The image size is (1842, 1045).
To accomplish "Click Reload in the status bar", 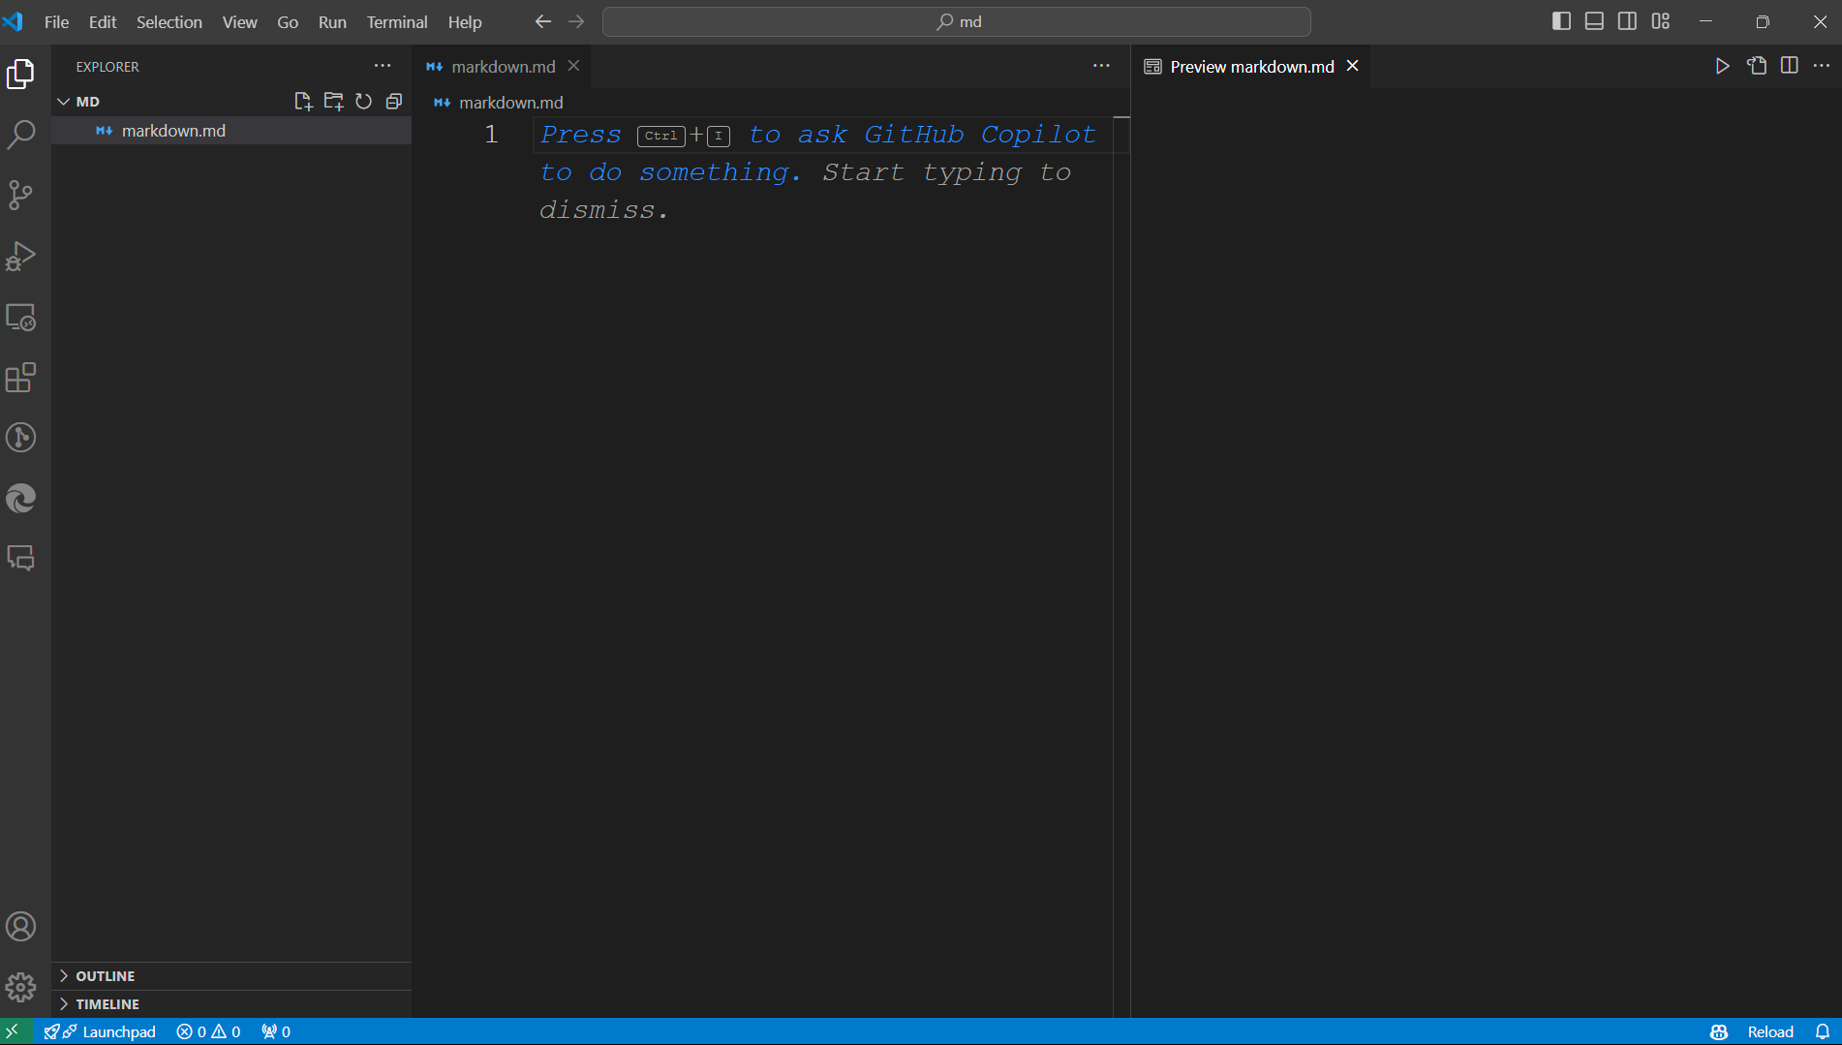I will click(x=1770, y=1031).
